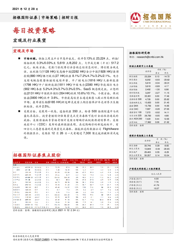178x252 pixels.
Task: Click 市场策略 in the header bar
Action: coord(49,18)
